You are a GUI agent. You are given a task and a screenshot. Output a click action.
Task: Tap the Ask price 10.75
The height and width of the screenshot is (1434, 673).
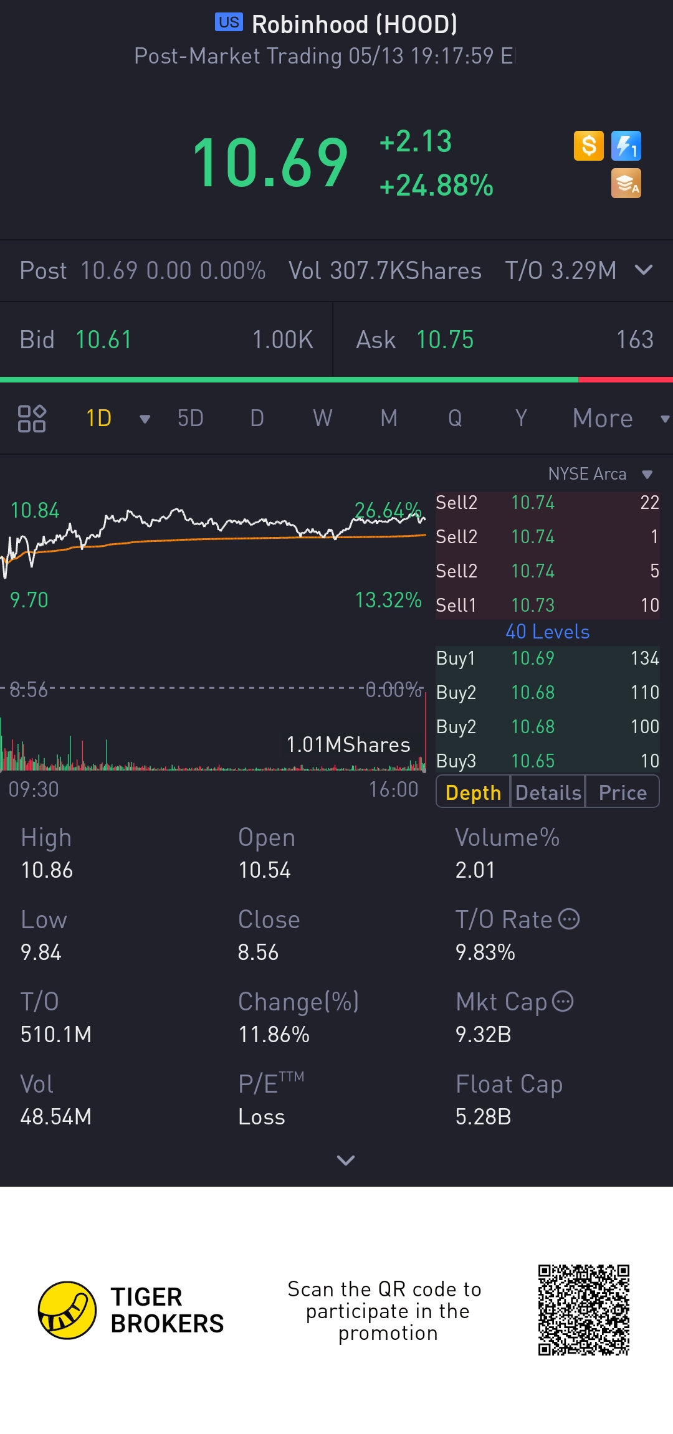point(445,340)
